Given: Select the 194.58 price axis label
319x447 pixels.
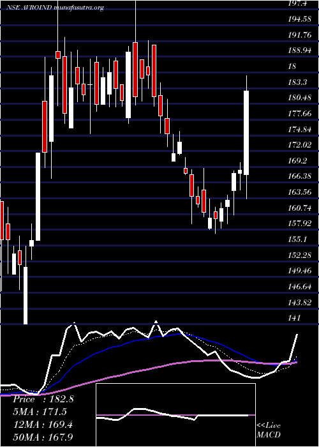Looking at the screenshot, I should [x=300, y=19].
